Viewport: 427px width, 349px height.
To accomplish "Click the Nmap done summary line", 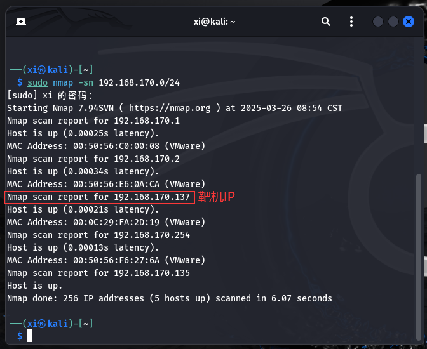I will click(170, 298).
